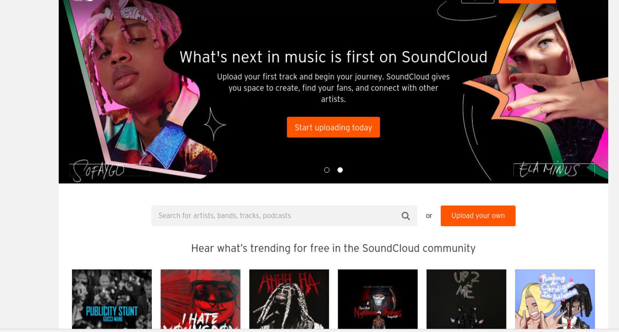Viewport: 619px width, 332px height.
Task: Click the Start uploading today button
Action: coord(333,127)
